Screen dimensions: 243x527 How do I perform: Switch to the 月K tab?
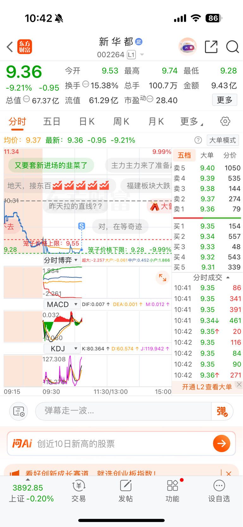point(156,122)
